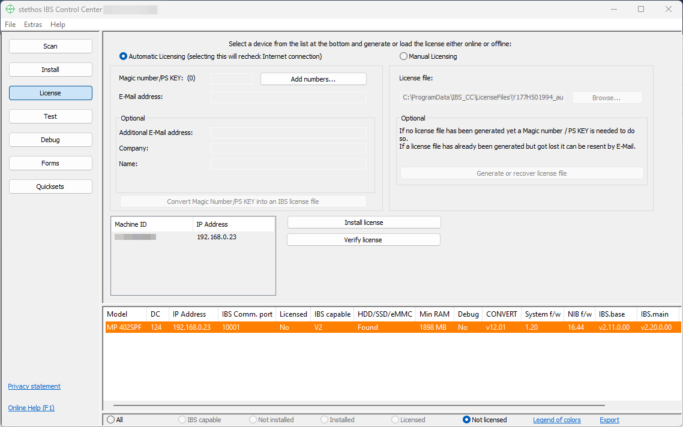Click the Export link
This screenshot has height=427, width=683.
(609, 420)
